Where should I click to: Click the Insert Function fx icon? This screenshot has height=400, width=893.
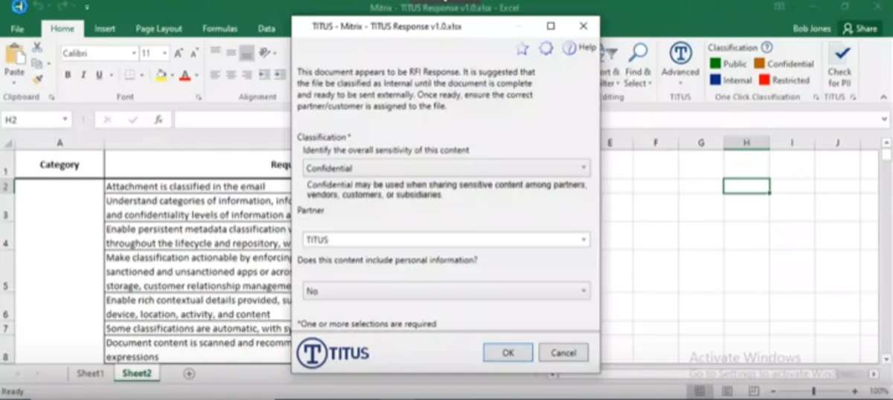(x=158, y=119)
